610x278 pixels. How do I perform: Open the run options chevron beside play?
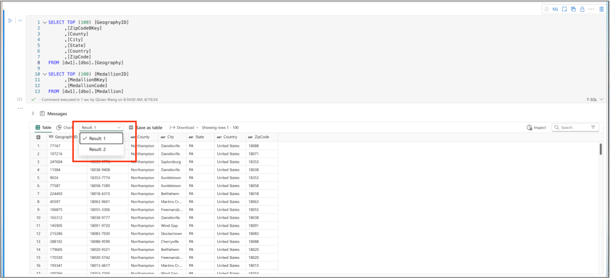pos(20,21)
